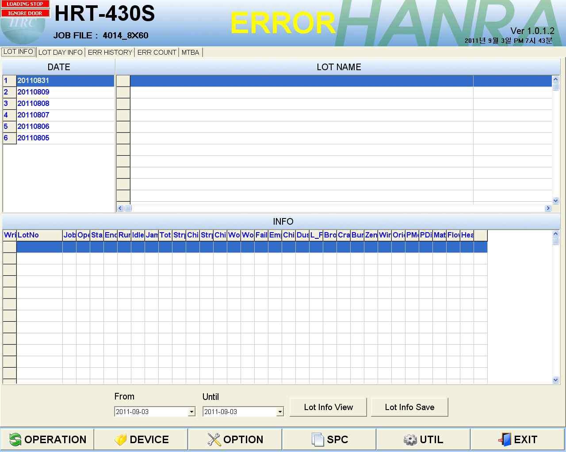
Task: Click the DATE panel header
Action: pyautogui.click(x=58, y=67)
